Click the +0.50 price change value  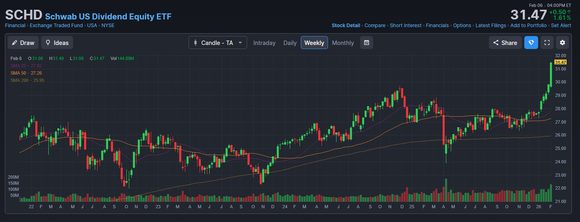[x=557, y=12]
